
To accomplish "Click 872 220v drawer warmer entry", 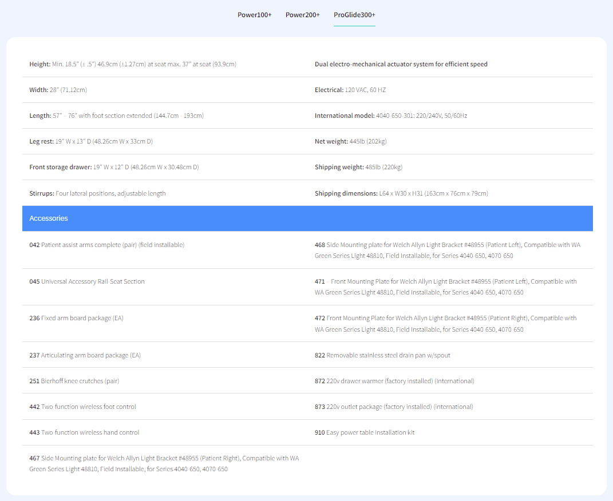I will [x=394, y=381].
